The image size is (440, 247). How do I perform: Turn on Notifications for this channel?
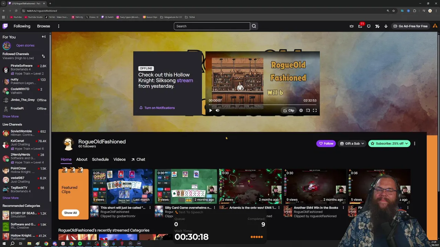[x=157, y=108]
